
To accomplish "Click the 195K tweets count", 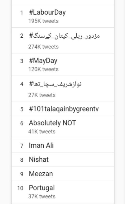I will click(43, 21).
